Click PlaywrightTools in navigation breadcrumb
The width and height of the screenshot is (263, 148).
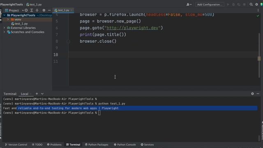click(x=12, y=5)
